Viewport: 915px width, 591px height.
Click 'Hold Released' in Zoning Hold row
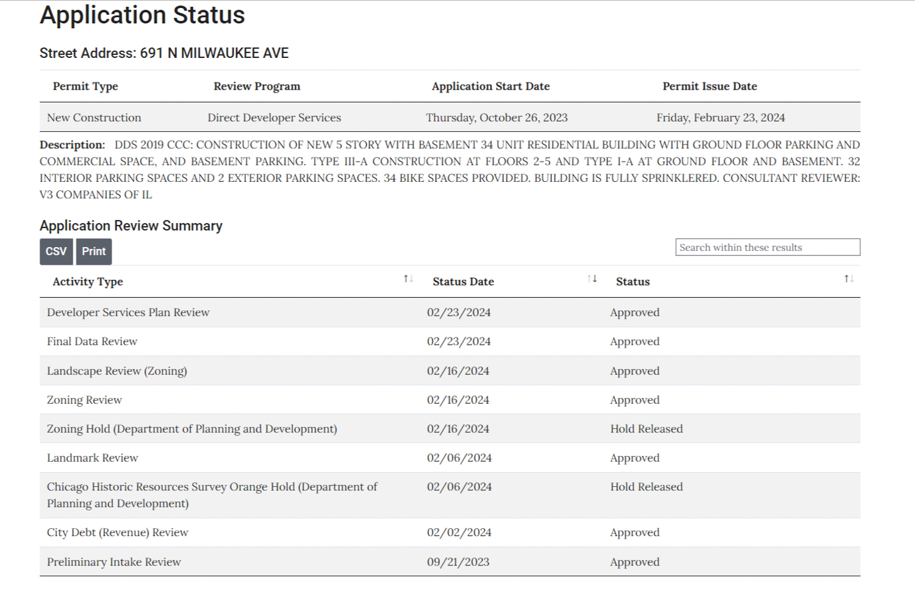point(647,429)
